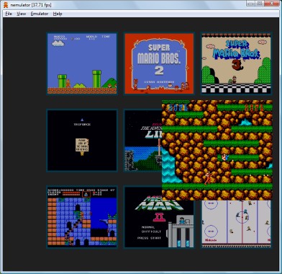Image resolution: width=282 pixels, height=274 pixels.
Task: Select the Super Mario Bros. 3 thumbnail
Action: coord(236,63)
